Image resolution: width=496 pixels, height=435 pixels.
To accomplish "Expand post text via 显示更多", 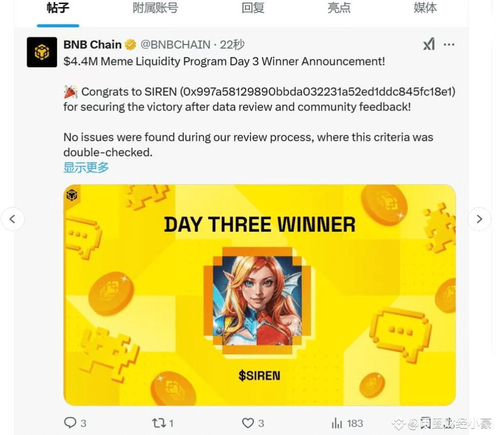I will tap(86, 167).
